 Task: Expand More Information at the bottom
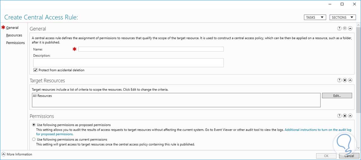click(4, 154)
